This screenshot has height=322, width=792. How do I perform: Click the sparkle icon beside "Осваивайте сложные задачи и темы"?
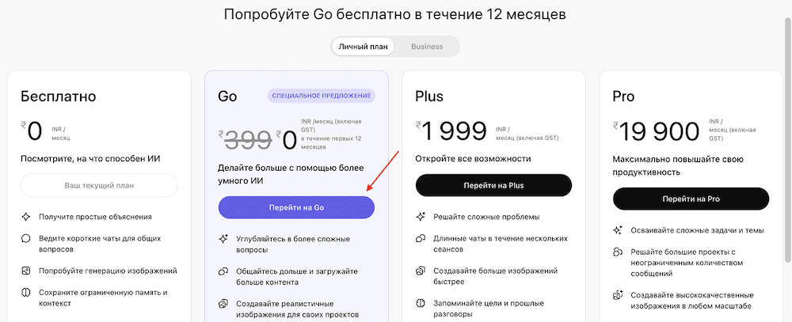[618, 230]
